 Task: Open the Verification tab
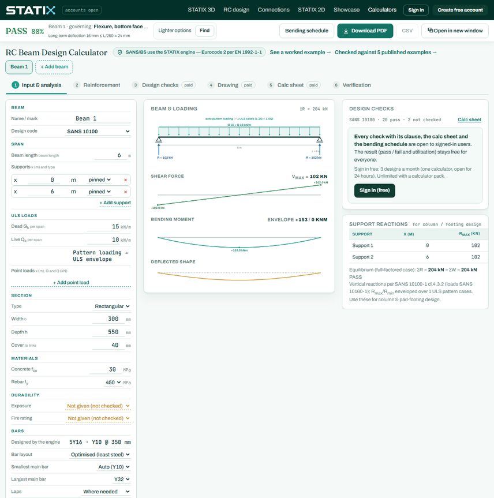[351, 85]
